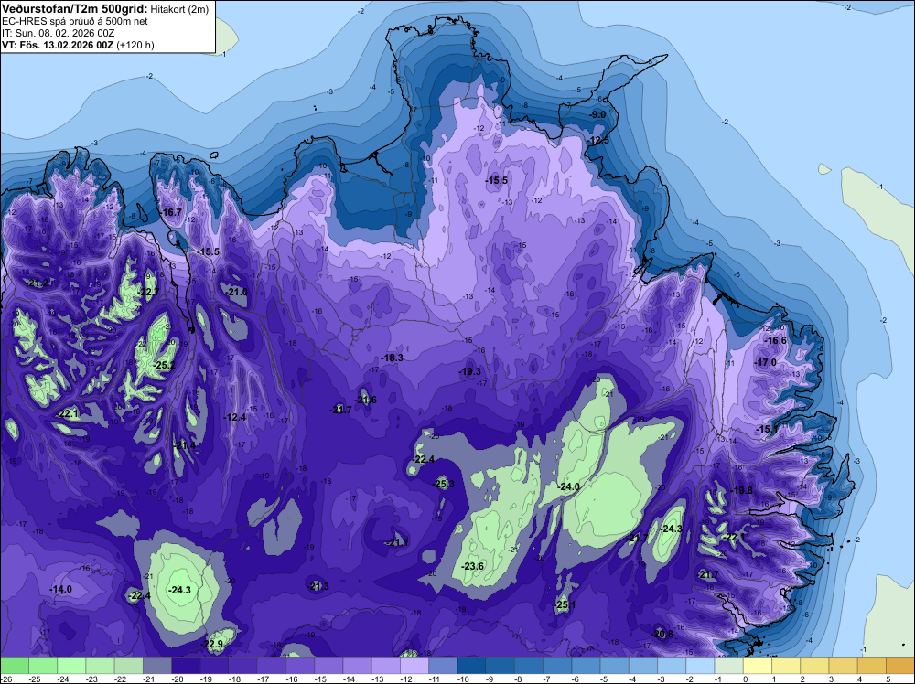Click the -21.4 temperature value
This screenshot has width=915, height=684.
pos(185,445)
